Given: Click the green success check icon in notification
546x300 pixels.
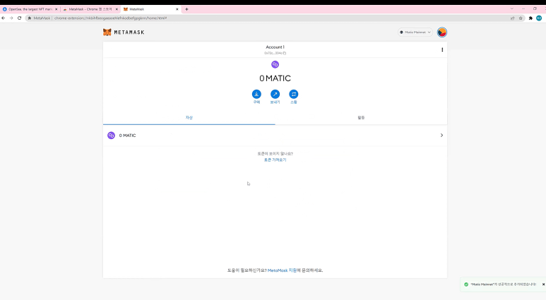Looking at the screenshot, I should point(466,284).
